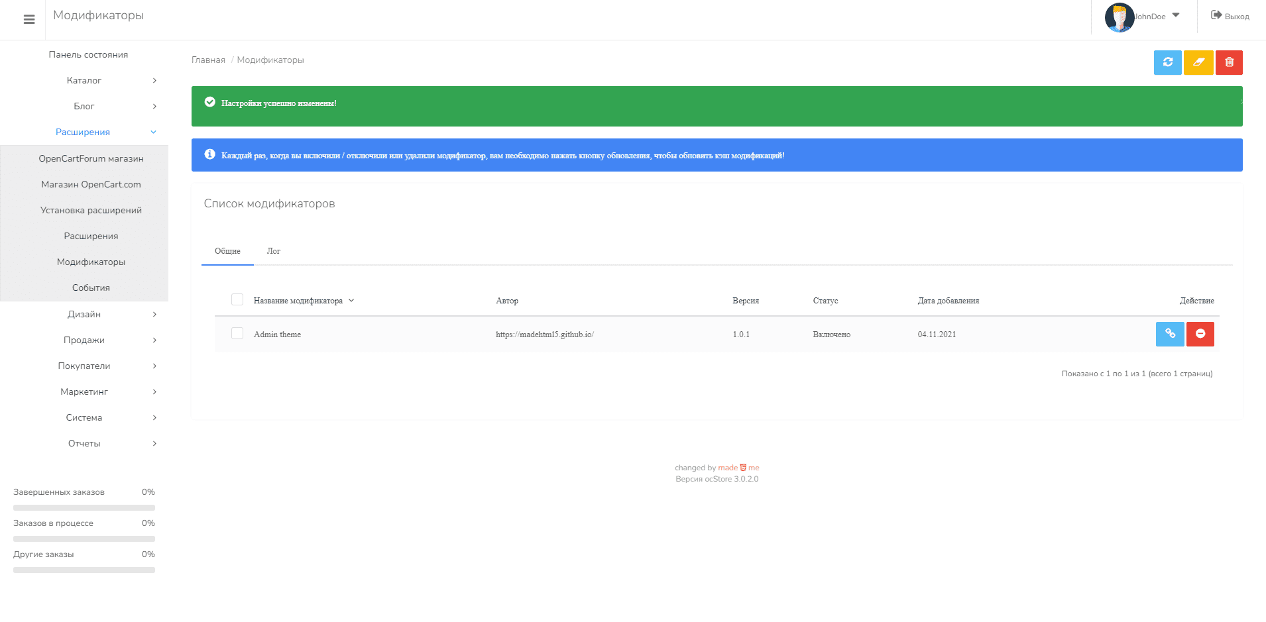Viewport: 1266px width, 622px height.
Task: Open Установка расширений submenu item
Action: pyautogui.click(x=91, y=210)
